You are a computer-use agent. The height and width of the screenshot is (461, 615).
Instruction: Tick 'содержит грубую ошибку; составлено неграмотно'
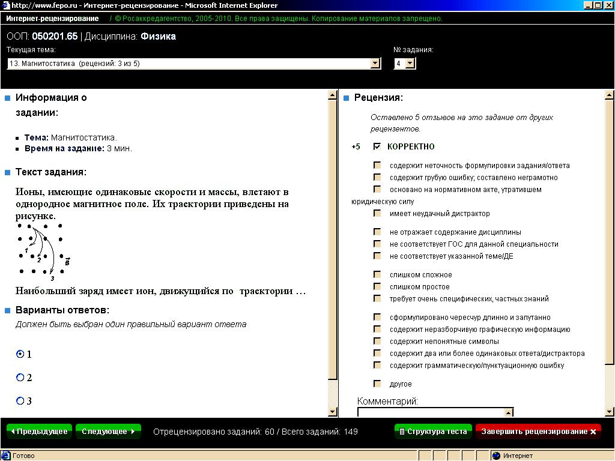(377, 177)
